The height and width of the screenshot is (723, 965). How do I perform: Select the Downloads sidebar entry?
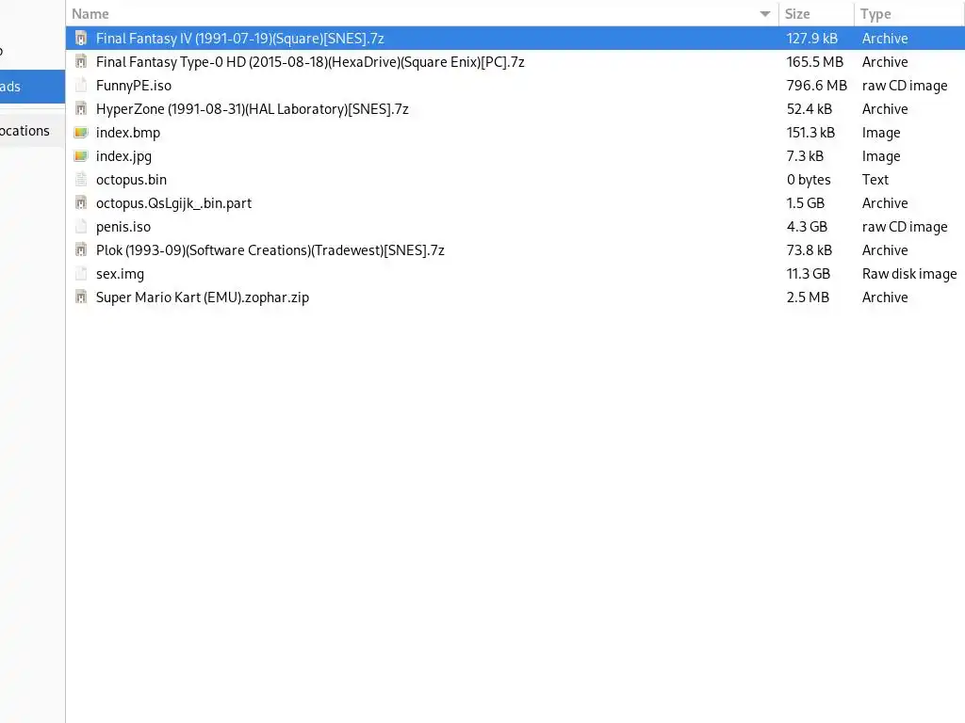point(32,86)
